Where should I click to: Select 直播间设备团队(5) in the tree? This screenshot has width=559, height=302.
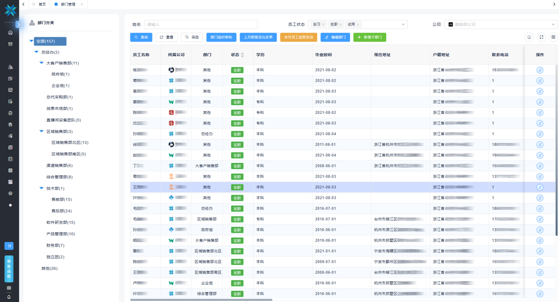(x=64, y=120)
